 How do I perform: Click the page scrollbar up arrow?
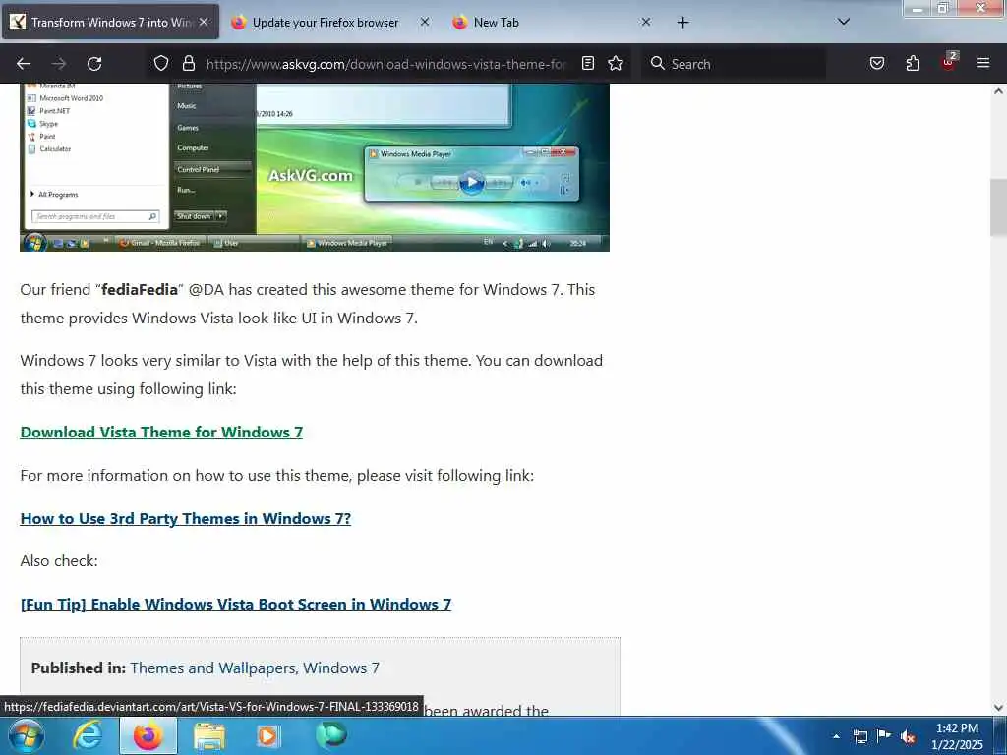(998, 91)
